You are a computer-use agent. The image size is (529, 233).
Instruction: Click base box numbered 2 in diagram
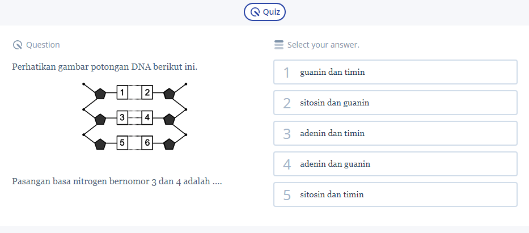click(x=147, y=93)
